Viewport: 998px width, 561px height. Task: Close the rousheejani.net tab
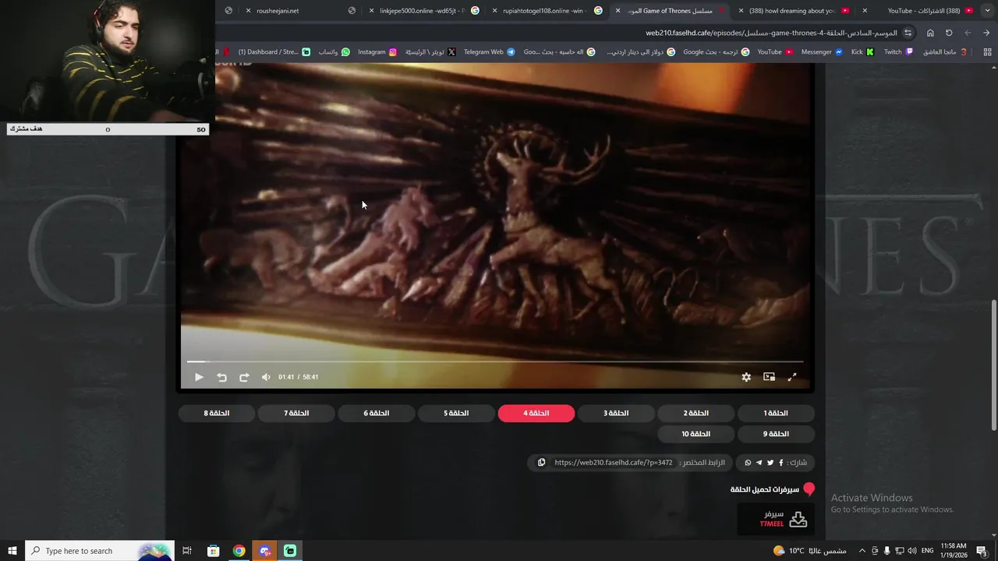point(248,11)
